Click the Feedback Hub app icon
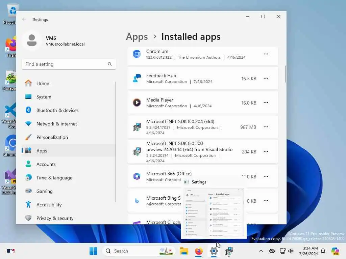 pos(137,78)
